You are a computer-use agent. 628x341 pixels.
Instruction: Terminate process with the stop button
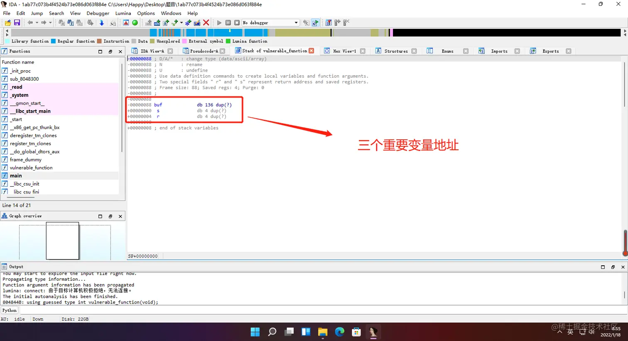(237, 22)
